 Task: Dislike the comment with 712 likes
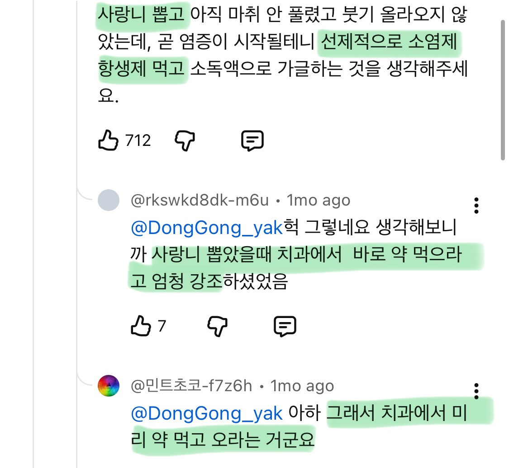185,141
